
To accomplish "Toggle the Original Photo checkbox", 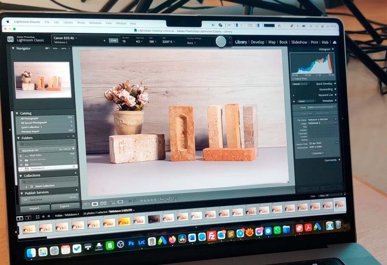I will pyautogui.click(x=293, y=79).
